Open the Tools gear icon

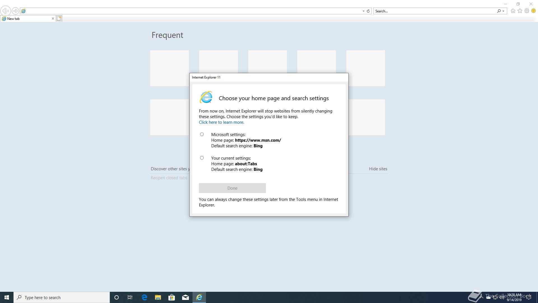click(x=527, y=11)
